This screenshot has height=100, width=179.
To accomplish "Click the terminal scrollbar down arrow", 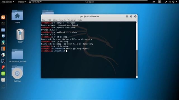I will coord(136,77).
